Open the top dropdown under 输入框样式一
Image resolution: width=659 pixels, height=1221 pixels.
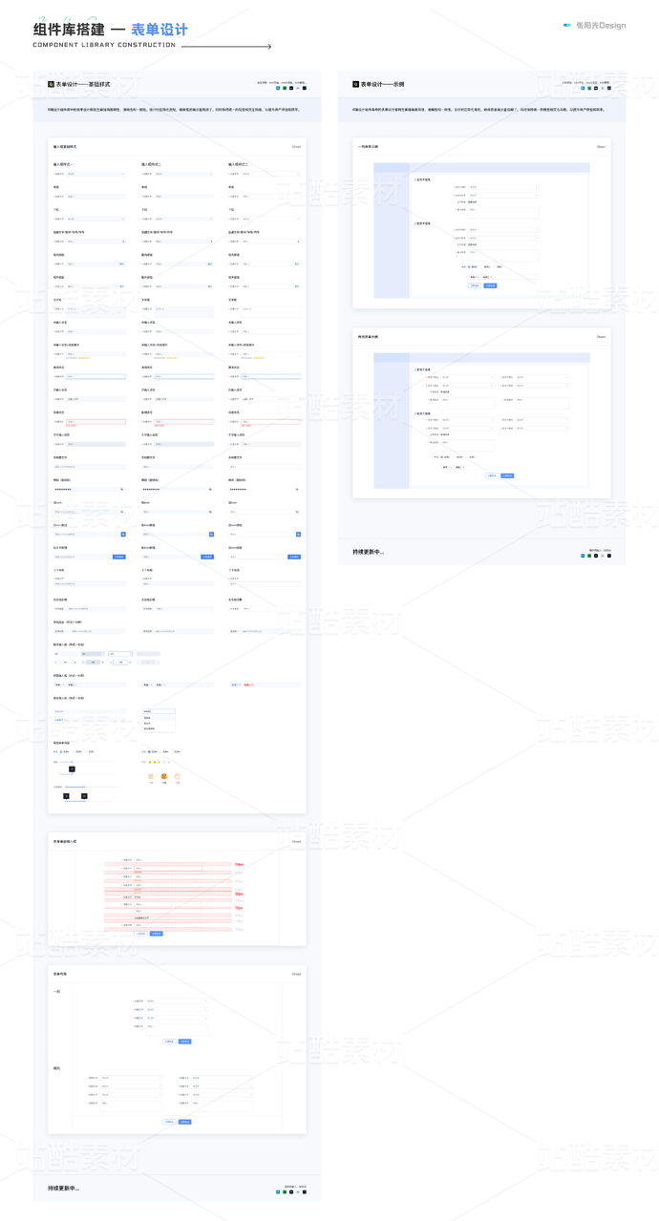(96, 174)
